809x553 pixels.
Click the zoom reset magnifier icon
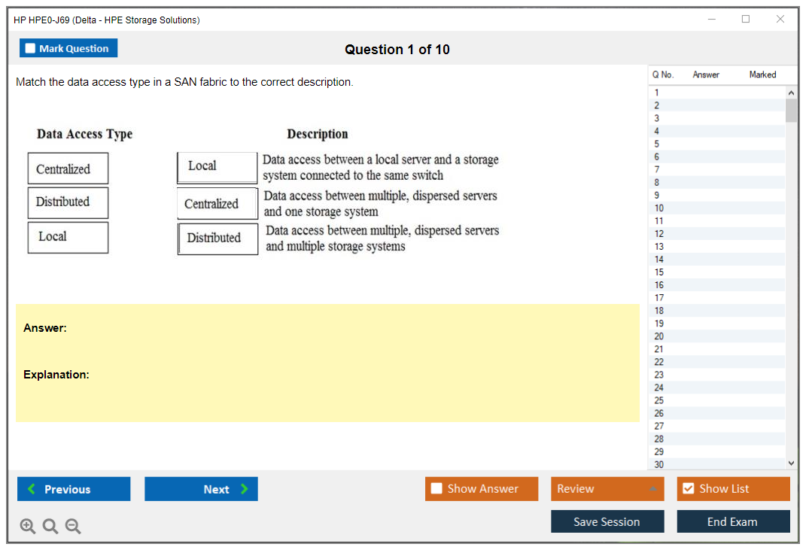(50, 527)
